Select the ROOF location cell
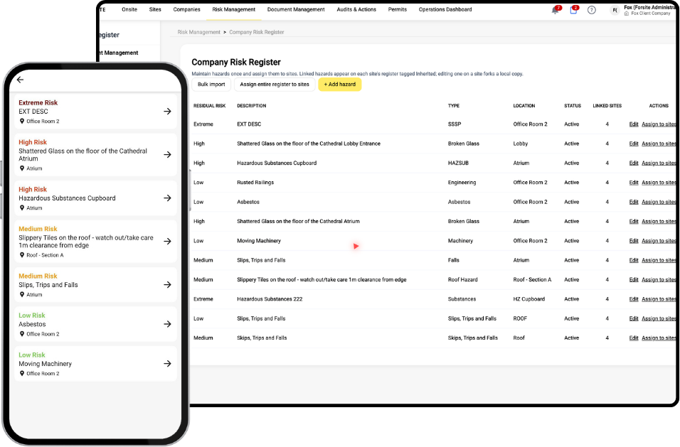This screenshot has height=447, width=680. (x=520, y=318)
